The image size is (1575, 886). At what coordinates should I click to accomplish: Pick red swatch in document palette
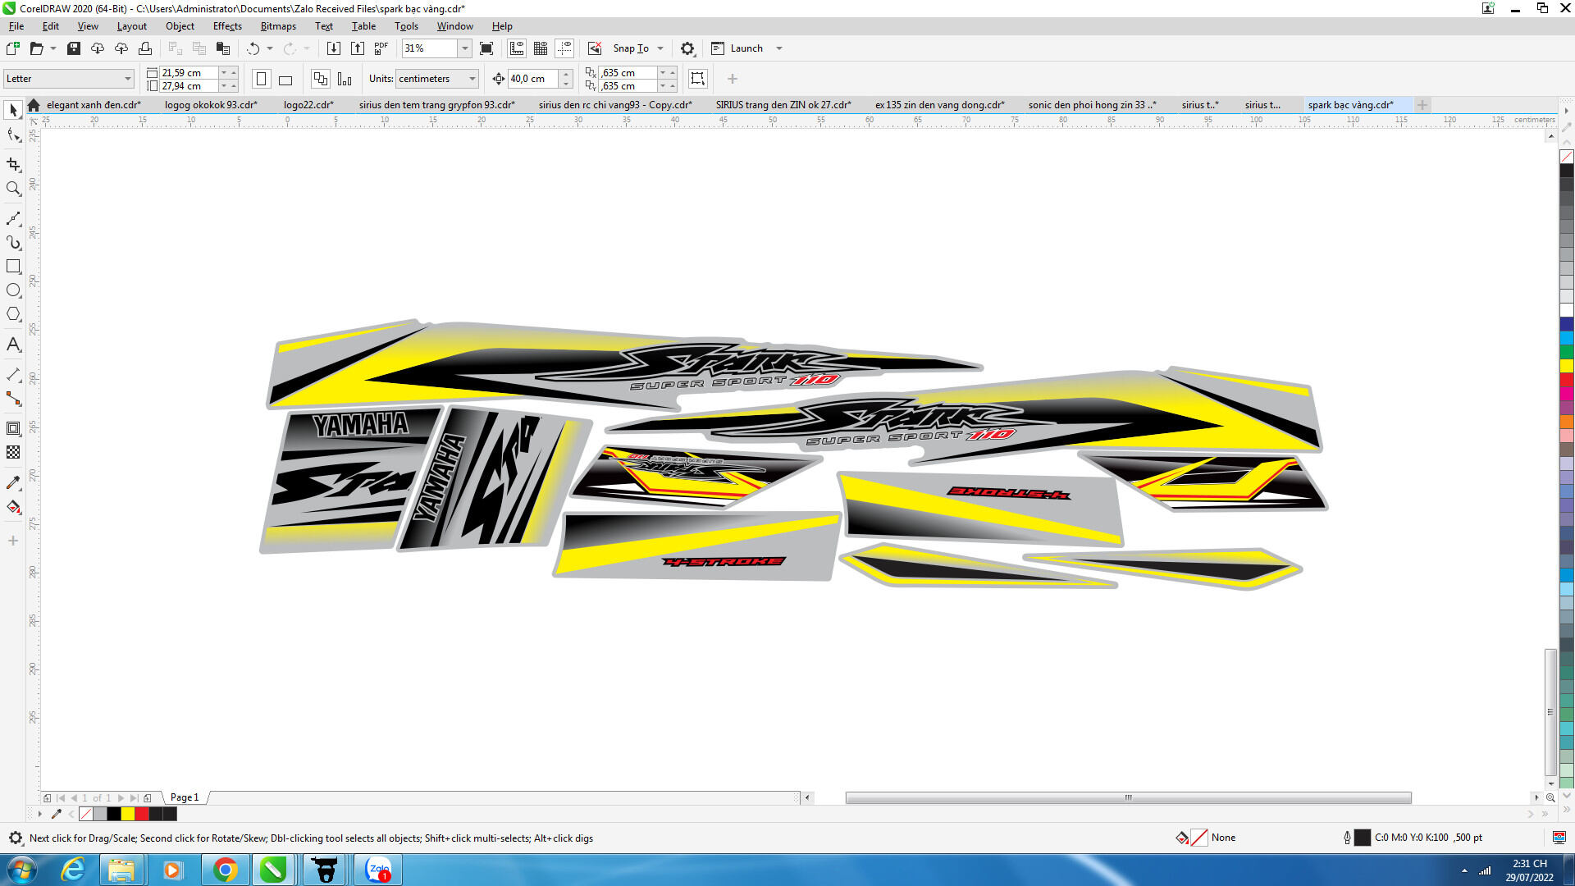point(142,814)
